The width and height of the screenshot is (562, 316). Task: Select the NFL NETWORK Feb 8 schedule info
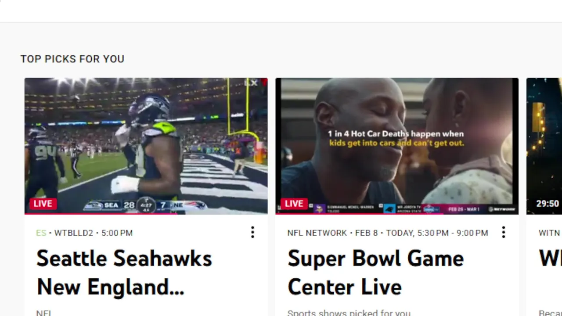point(388,233)
